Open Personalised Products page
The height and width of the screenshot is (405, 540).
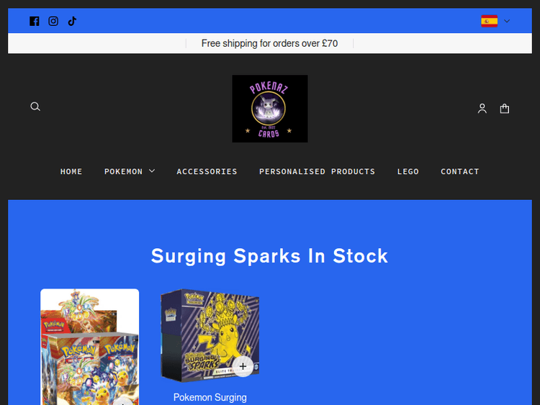(x=318, y=171)
